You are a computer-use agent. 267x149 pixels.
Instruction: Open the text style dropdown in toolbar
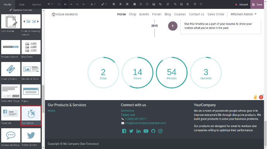50,4
